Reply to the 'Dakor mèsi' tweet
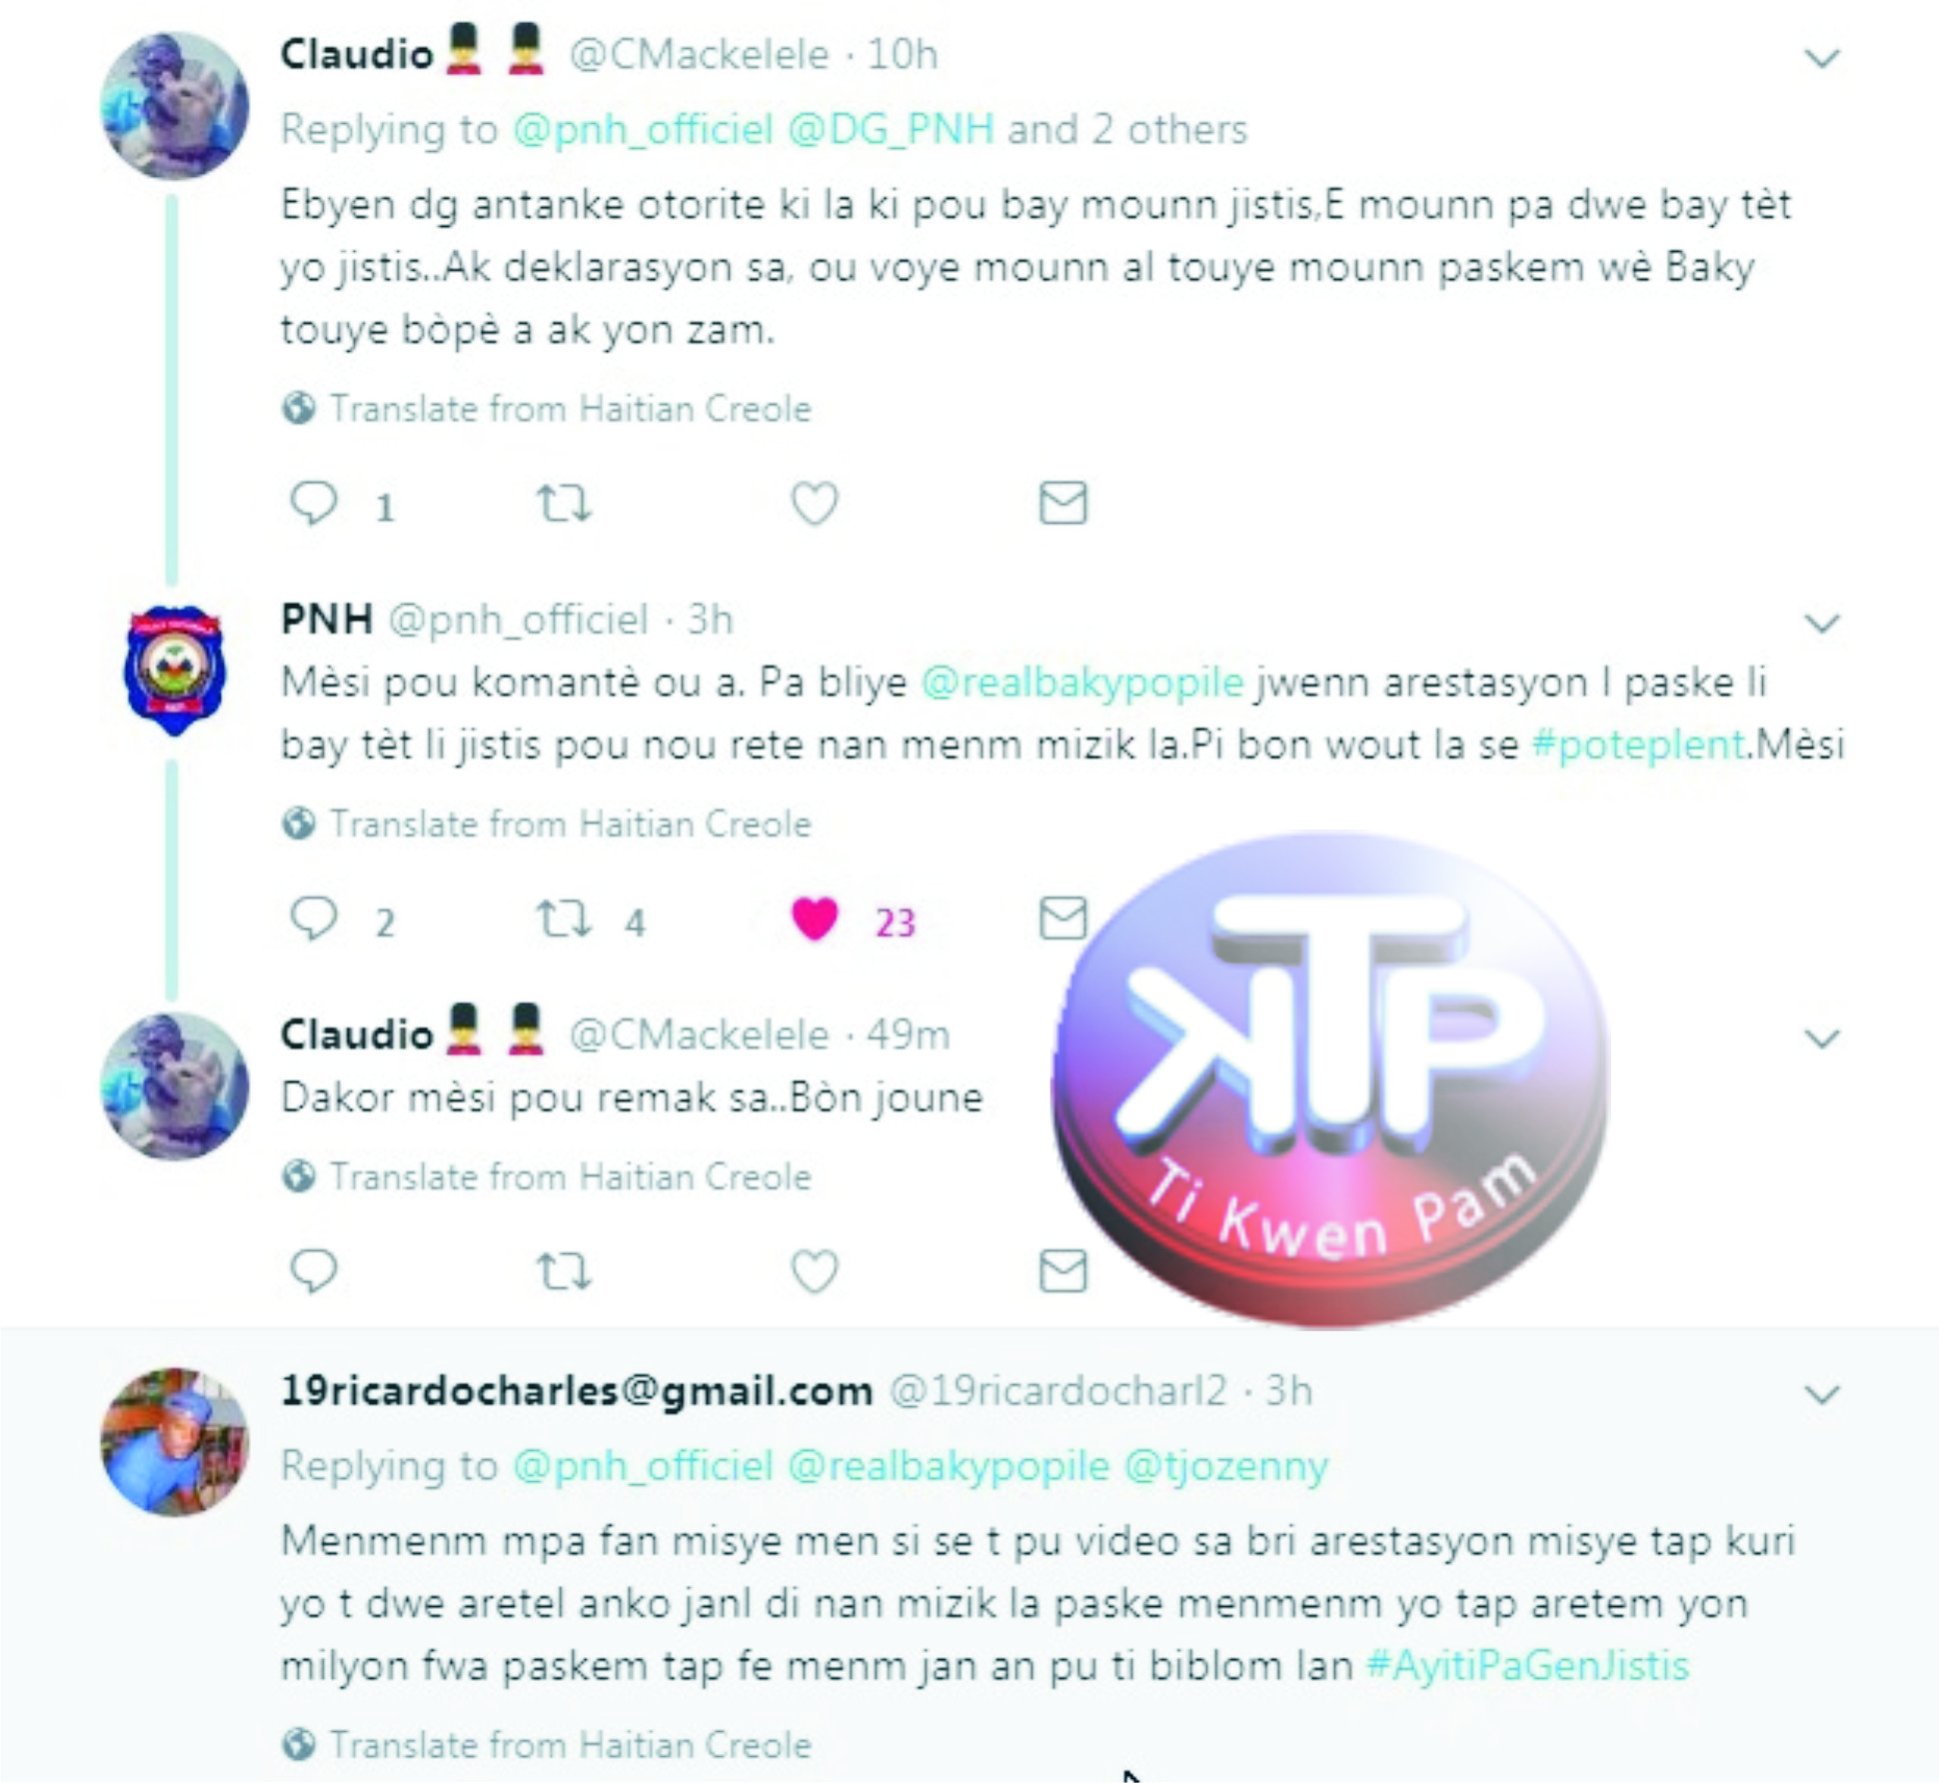The height and width of the screenshot is (1783, 1939). click(x=314, y=1271)
